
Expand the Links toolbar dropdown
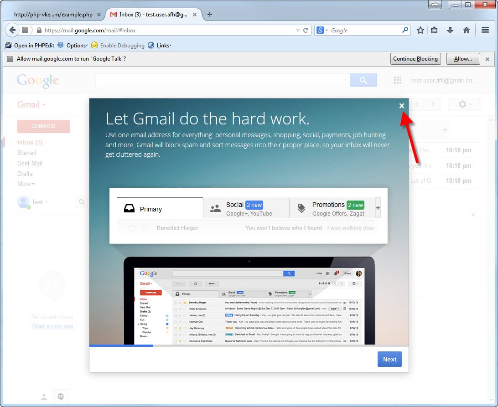click(163, 46)
